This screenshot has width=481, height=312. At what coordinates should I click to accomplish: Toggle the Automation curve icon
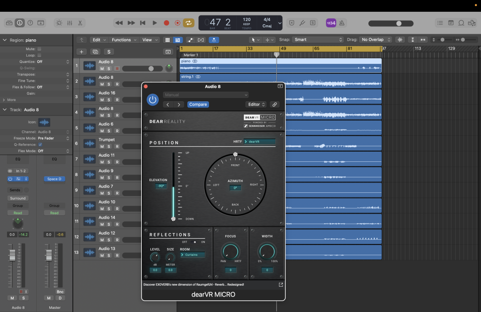[x=190, y=40]
